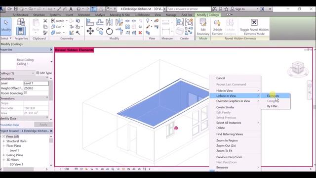Collapse the Constraints section
Viewport: 316px width, 178px height.
47,78
